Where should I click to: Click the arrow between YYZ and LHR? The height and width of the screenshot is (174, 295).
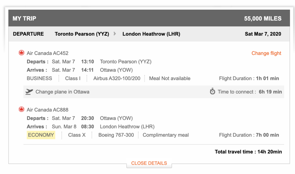point(115,34)
